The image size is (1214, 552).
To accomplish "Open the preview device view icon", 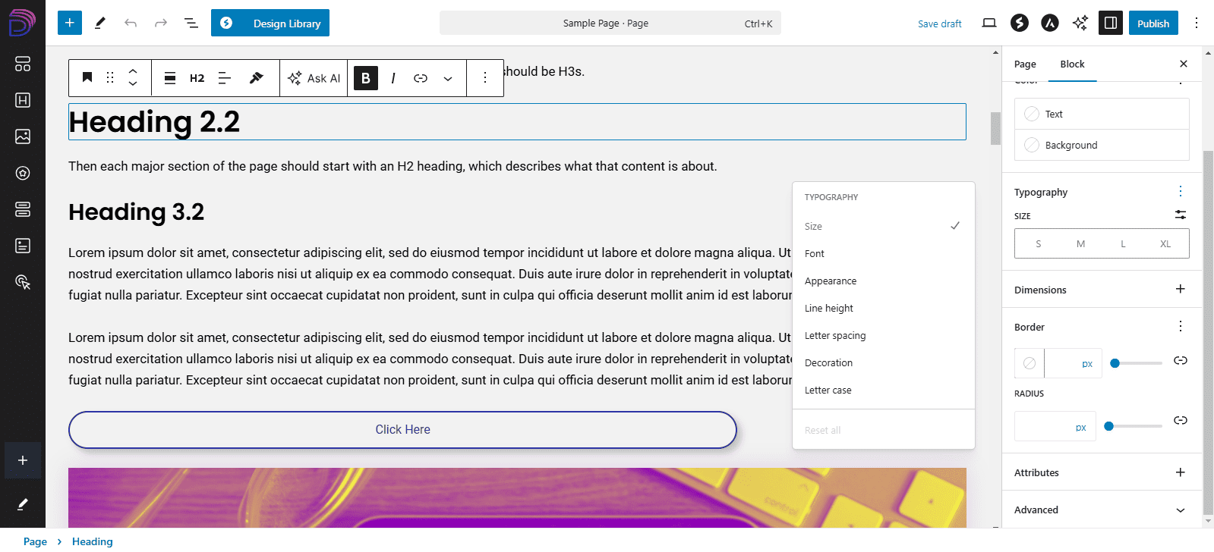I will point(989,23).
